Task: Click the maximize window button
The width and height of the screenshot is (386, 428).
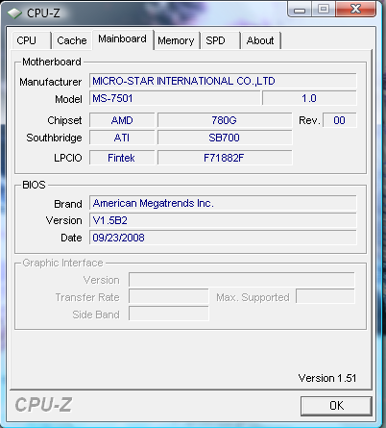Action: 324,10
